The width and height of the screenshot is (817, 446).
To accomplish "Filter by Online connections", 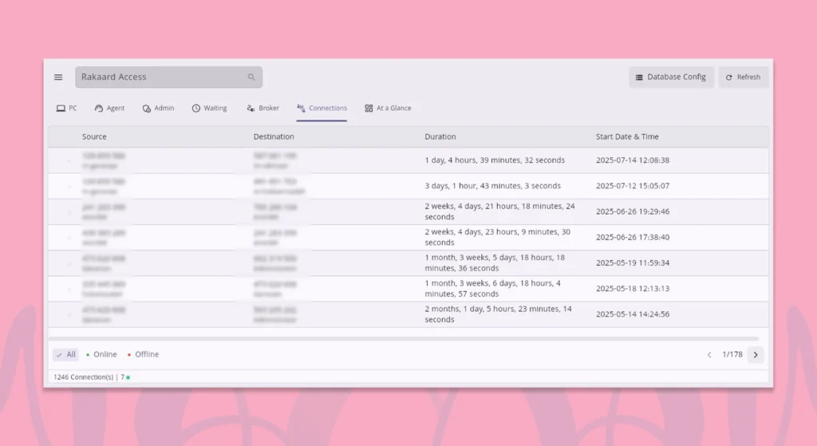I will click(x=101, y=354).
